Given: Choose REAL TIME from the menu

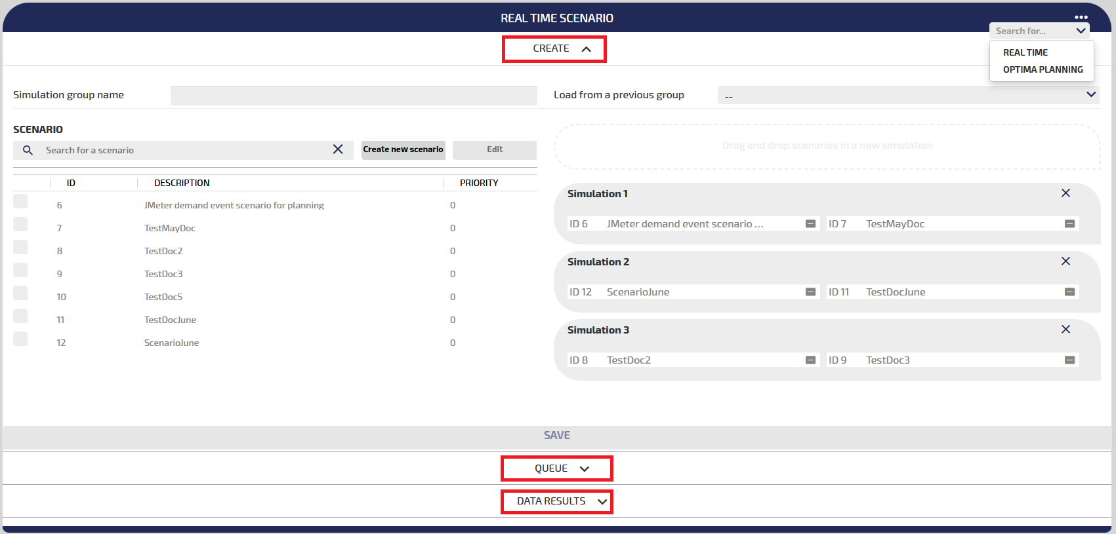Looking at the screenshot, I should pyautogui.click(x=1025, y=52).
